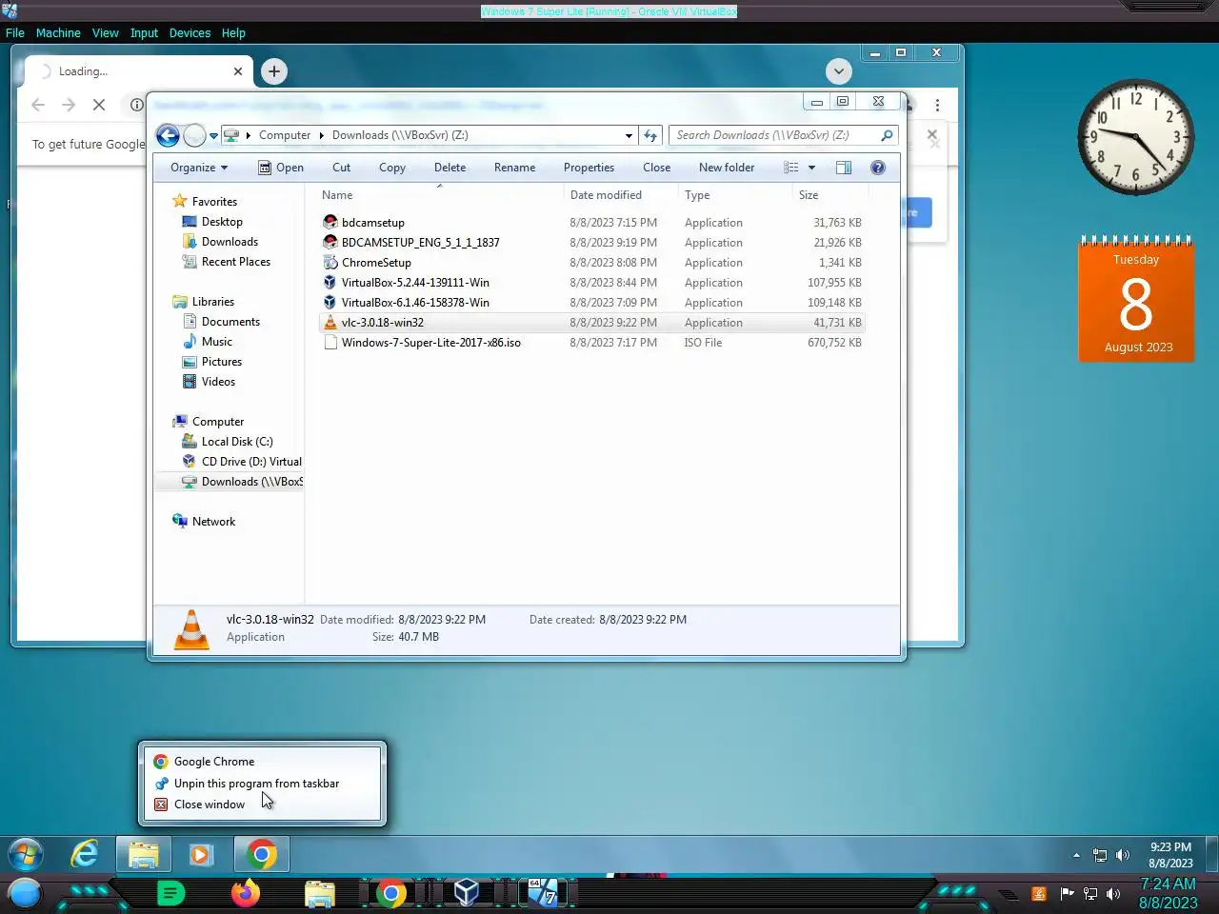Sort files by Name column header
The height and width of the screenshot is (914, 1219).
(438, 195)
